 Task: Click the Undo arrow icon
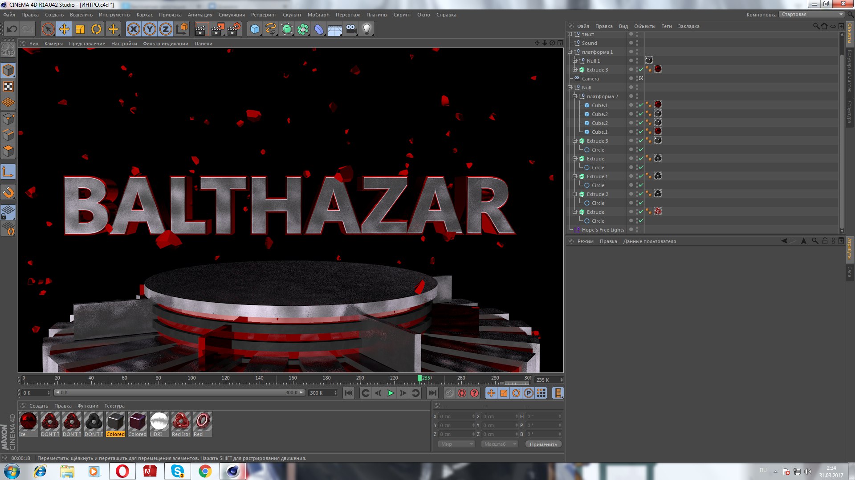[12, 29]
